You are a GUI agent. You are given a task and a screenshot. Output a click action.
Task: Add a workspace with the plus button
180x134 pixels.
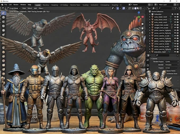coord(121,5)
